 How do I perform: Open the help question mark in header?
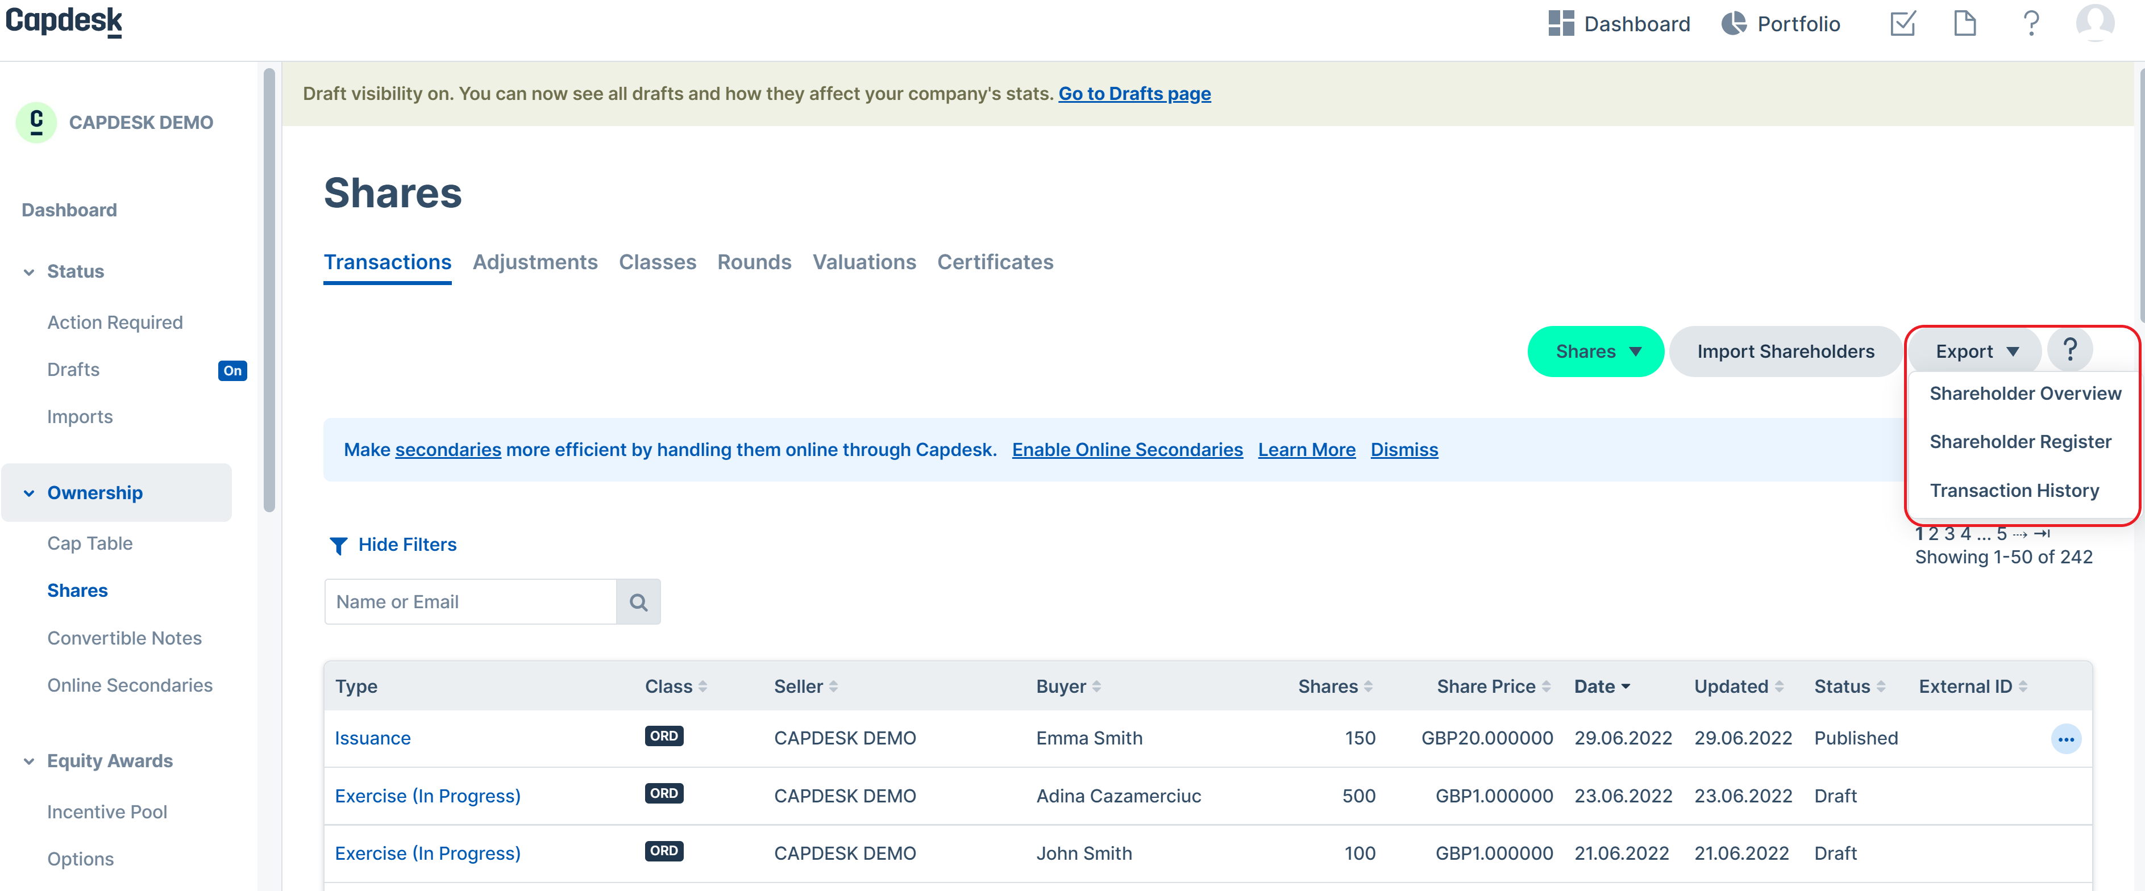[2031, 23]
